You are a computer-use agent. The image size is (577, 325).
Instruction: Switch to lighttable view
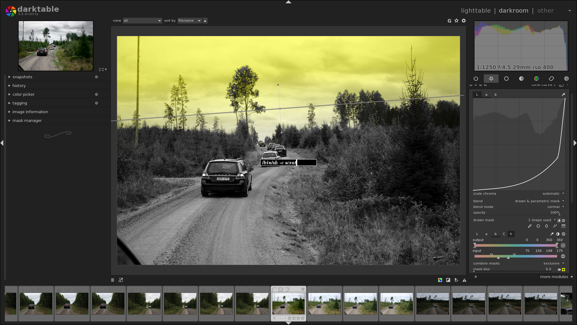[x=476, y=11]
